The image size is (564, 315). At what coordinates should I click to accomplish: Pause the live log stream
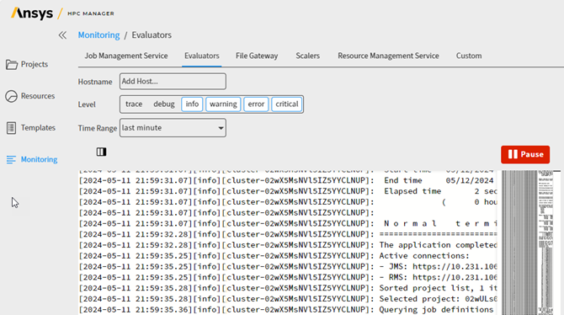click(525, 154)
